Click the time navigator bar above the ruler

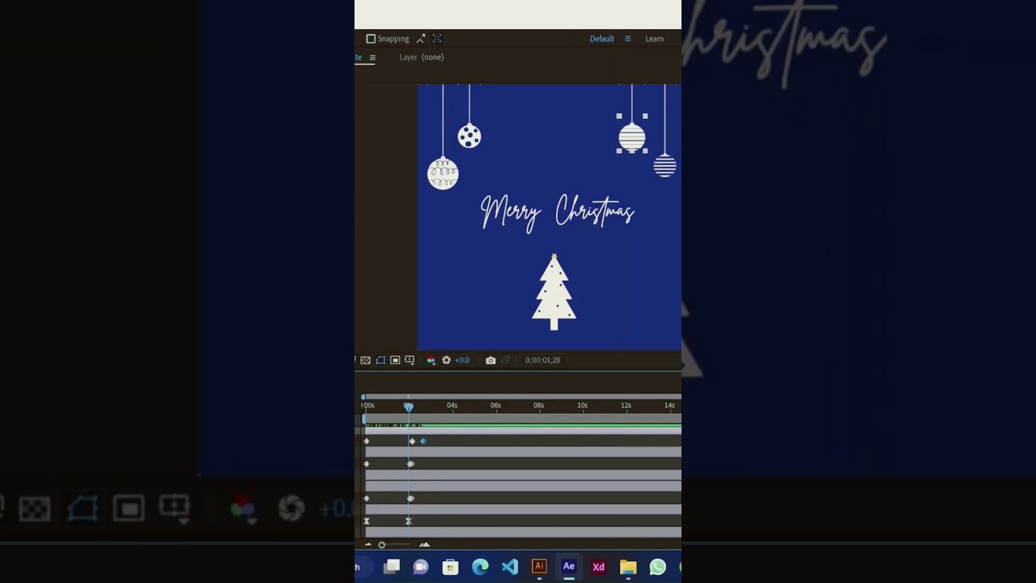[x=522, y=397]
